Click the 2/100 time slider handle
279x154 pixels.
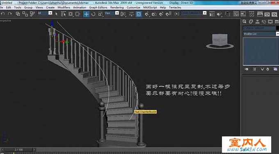pyautogui.click(x=18, y=150)
